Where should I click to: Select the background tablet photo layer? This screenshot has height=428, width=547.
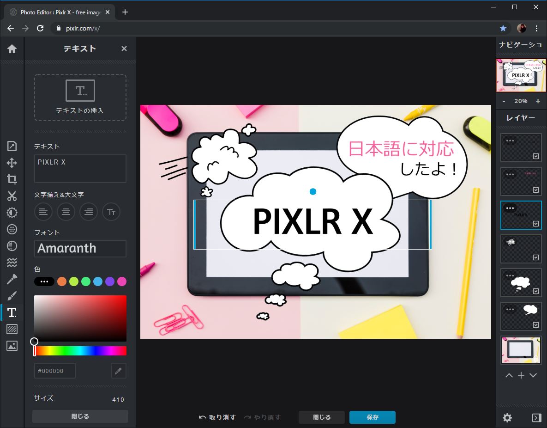521,350
